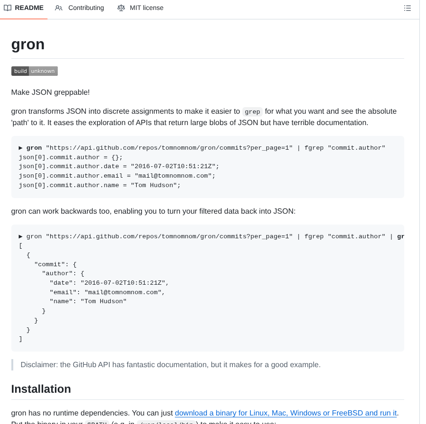Image resolution: width=426 pixels, height=424 pixels.
Task: Click the people icon beside Contributing
Action: tap(59, 8)
